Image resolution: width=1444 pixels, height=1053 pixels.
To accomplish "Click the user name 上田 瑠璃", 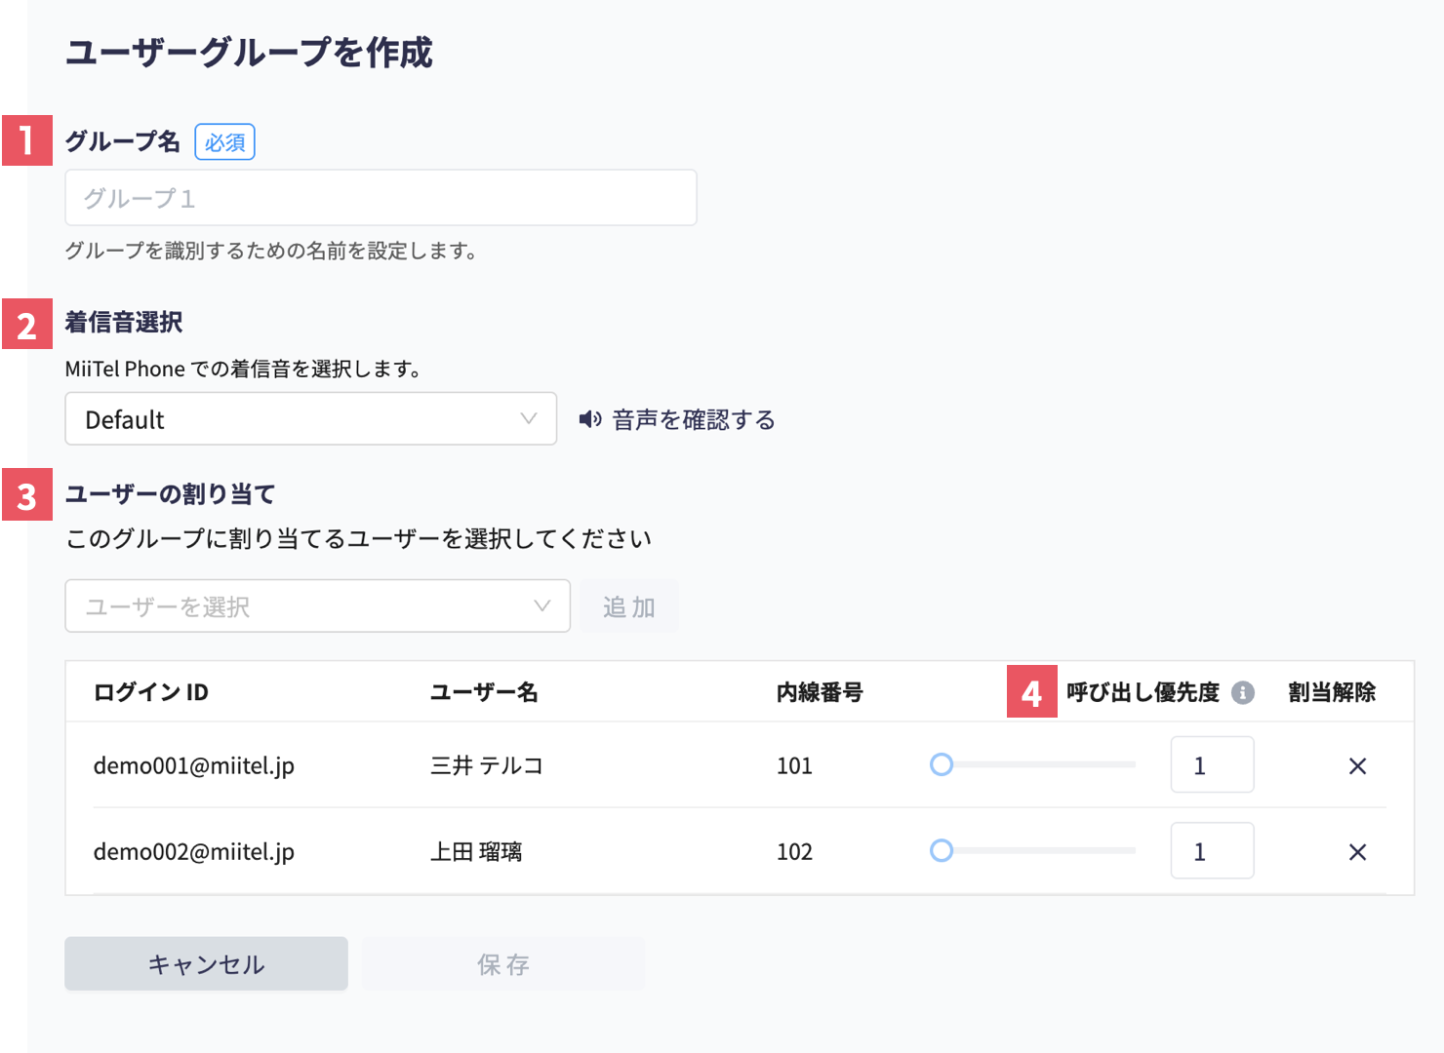I will click(x=476, y=851).
